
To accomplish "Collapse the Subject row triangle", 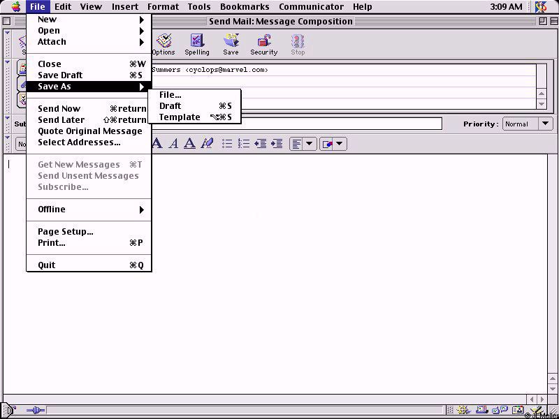I will (x=8, y=117).
